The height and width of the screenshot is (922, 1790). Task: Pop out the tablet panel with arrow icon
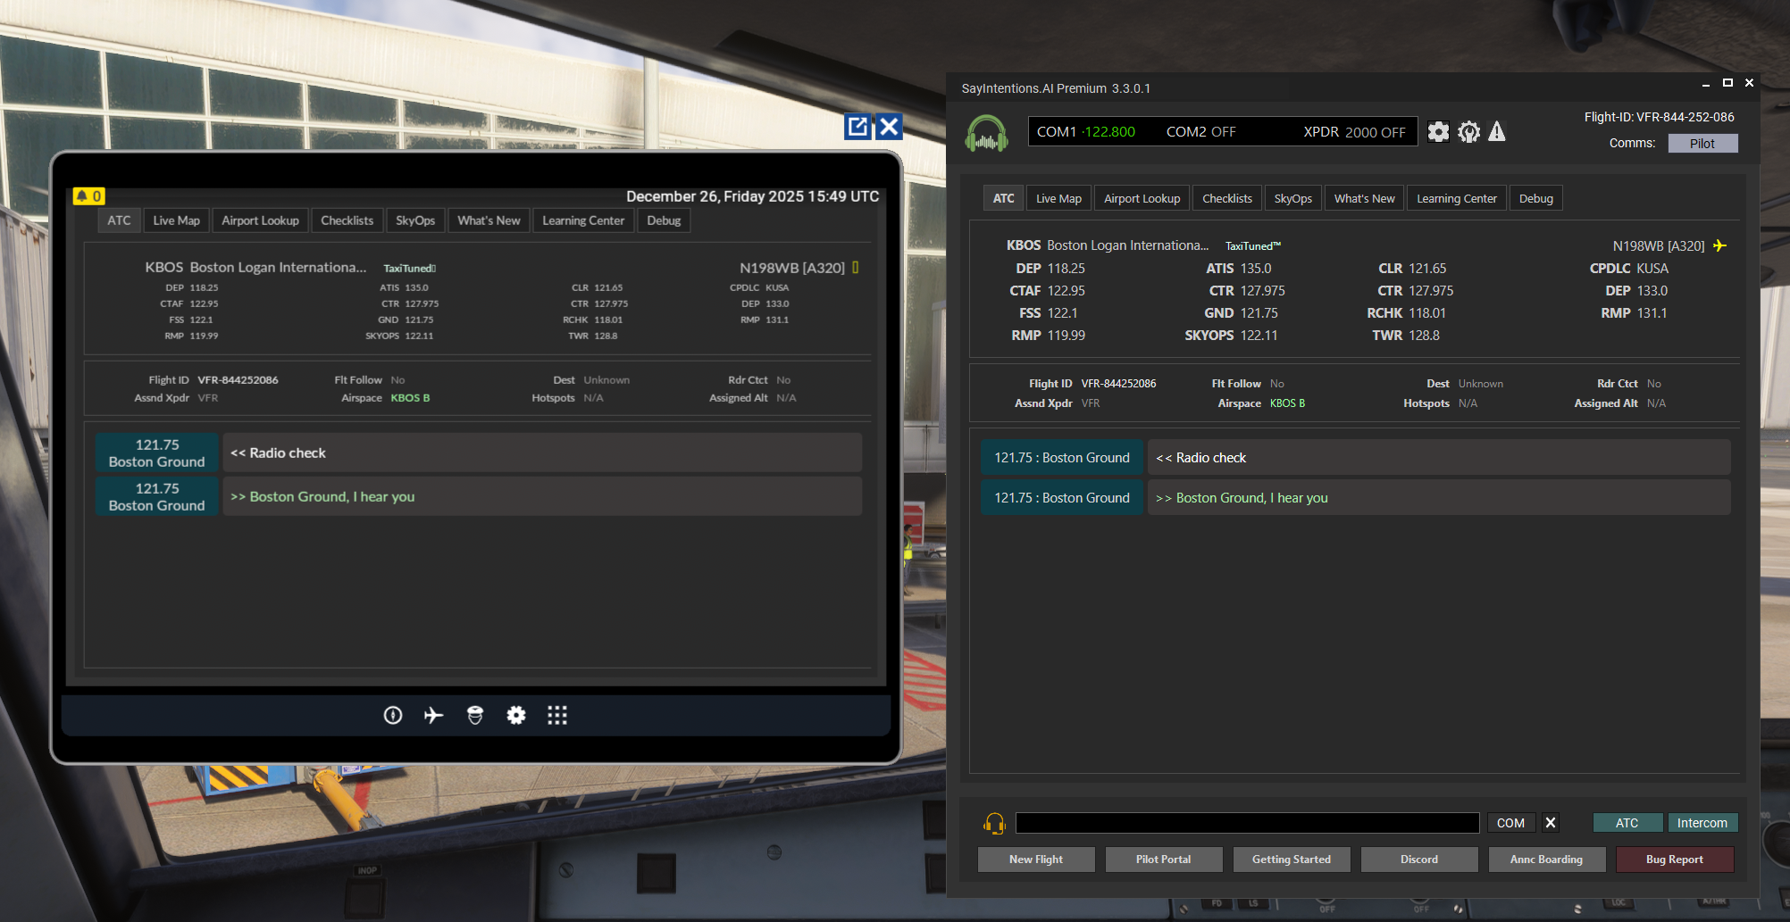pyautogui.click(x=857, y=127)
